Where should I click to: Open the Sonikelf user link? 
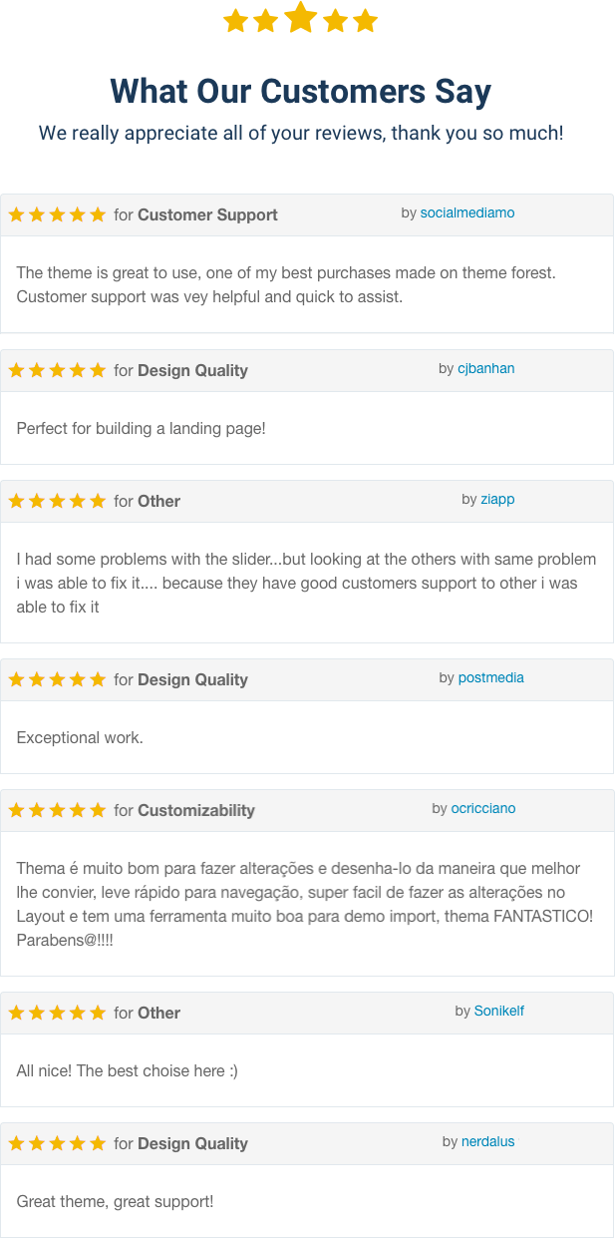(499, 1011)
